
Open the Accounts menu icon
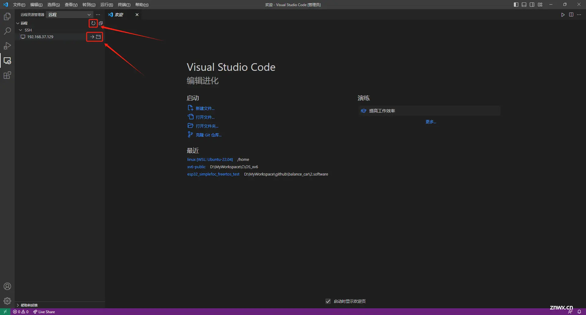click(x=7, y=286)
